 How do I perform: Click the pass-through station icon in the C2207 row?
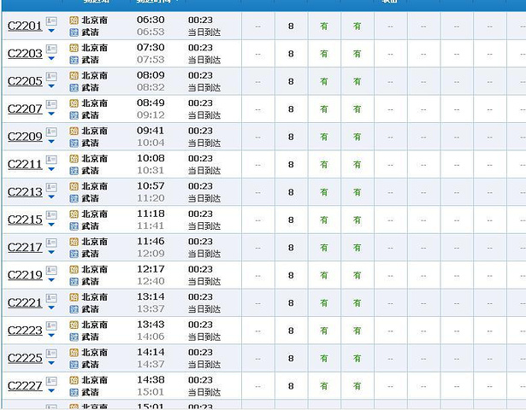tap(74, 114)
